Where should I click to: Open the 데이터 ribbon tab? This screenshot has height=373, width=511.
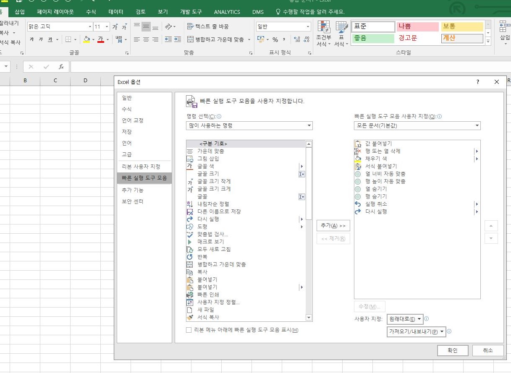tap(116, 12)
